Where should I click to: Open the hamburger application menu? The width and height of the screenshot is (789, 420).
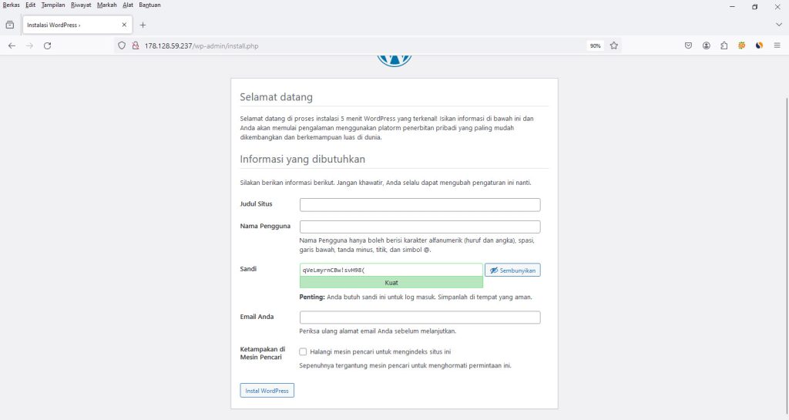(777, 45)
